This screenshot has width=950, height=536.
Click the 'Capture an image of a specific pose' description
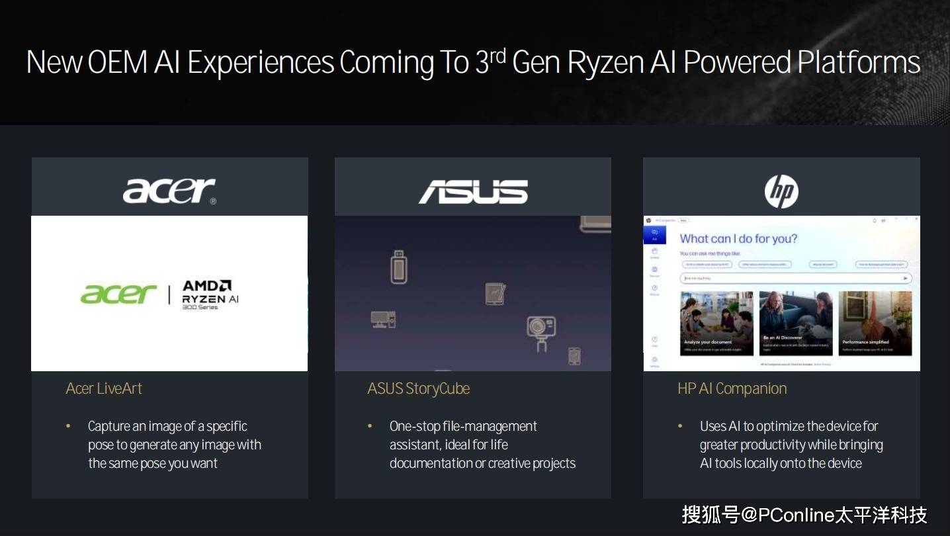coord(175,445)
